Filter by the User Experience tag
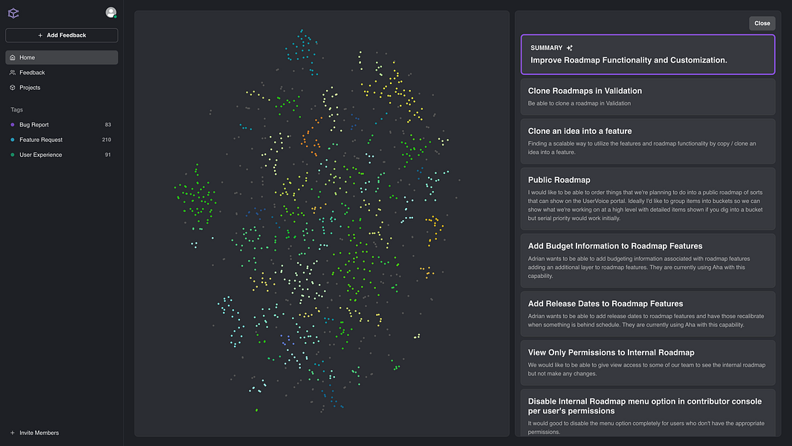Image resolution: width=792 pixels, height=446 pixels. coord(62,155)
